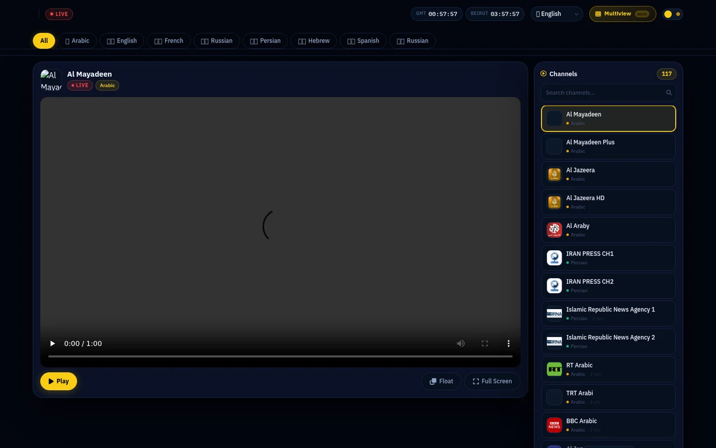This screenshot has height=448, width=716.
Task: Click the Al Jazeera channel logo
Action: tap(554, 174)
